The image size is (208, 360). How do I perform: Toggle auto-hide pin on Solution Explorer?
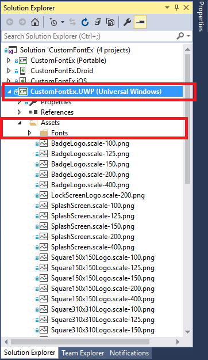(177, 7)
